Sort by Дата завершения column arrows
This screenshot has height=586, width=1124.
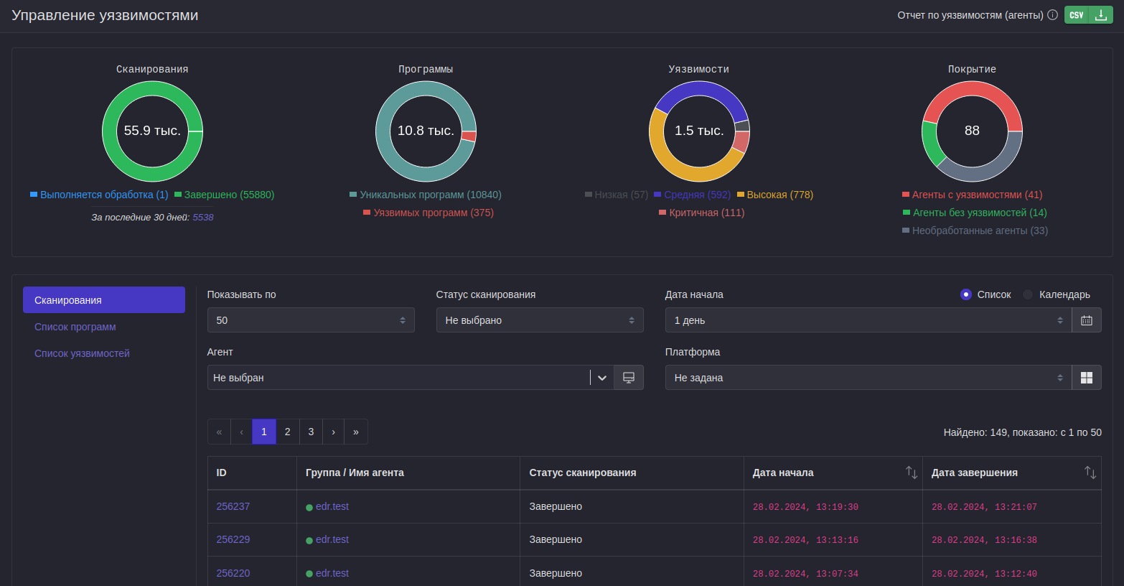1090,473
